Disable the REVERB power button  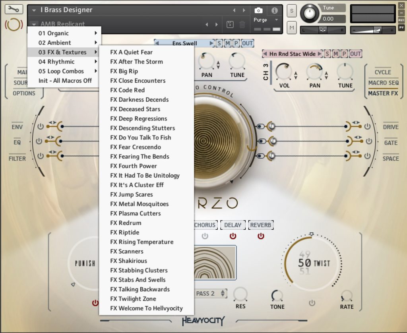pos(261,236)
